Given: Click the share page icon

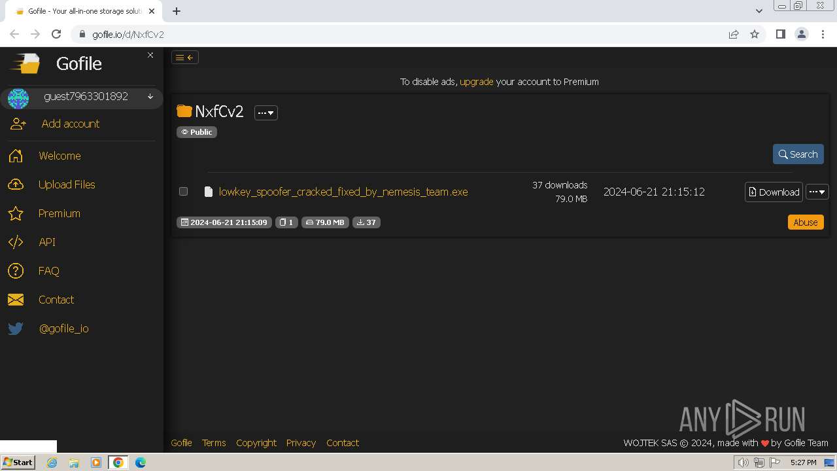Looking at the screenshot, I should coord(734,34).
